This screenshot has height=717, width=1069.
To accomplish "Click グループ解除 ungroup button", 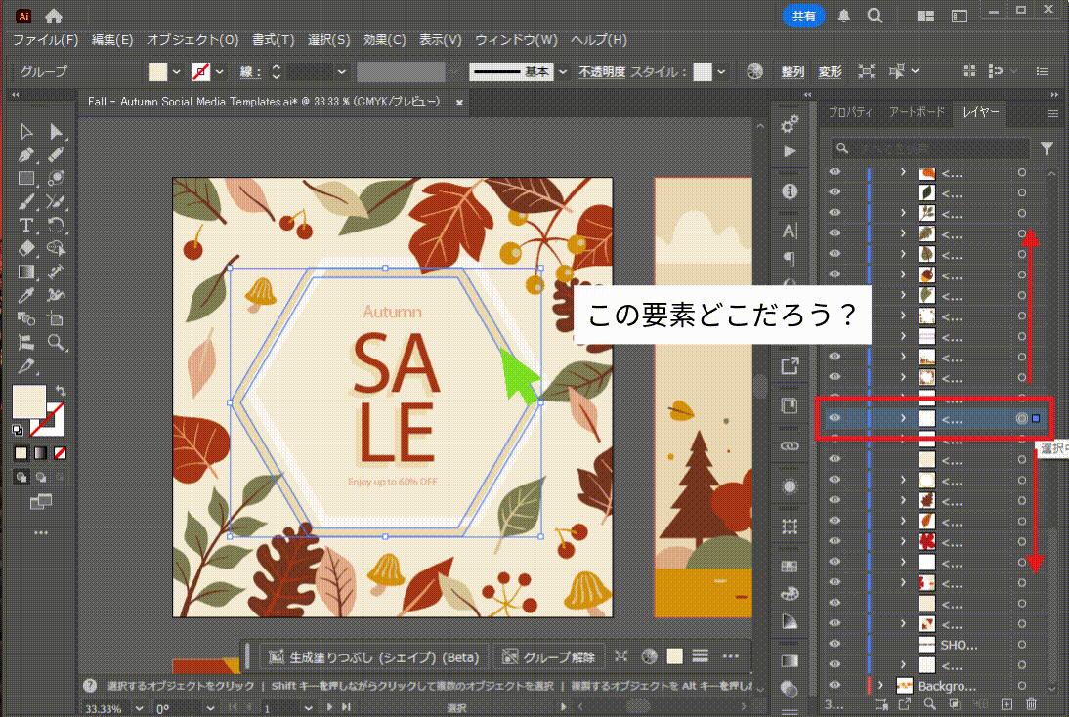I will (549, 657).
